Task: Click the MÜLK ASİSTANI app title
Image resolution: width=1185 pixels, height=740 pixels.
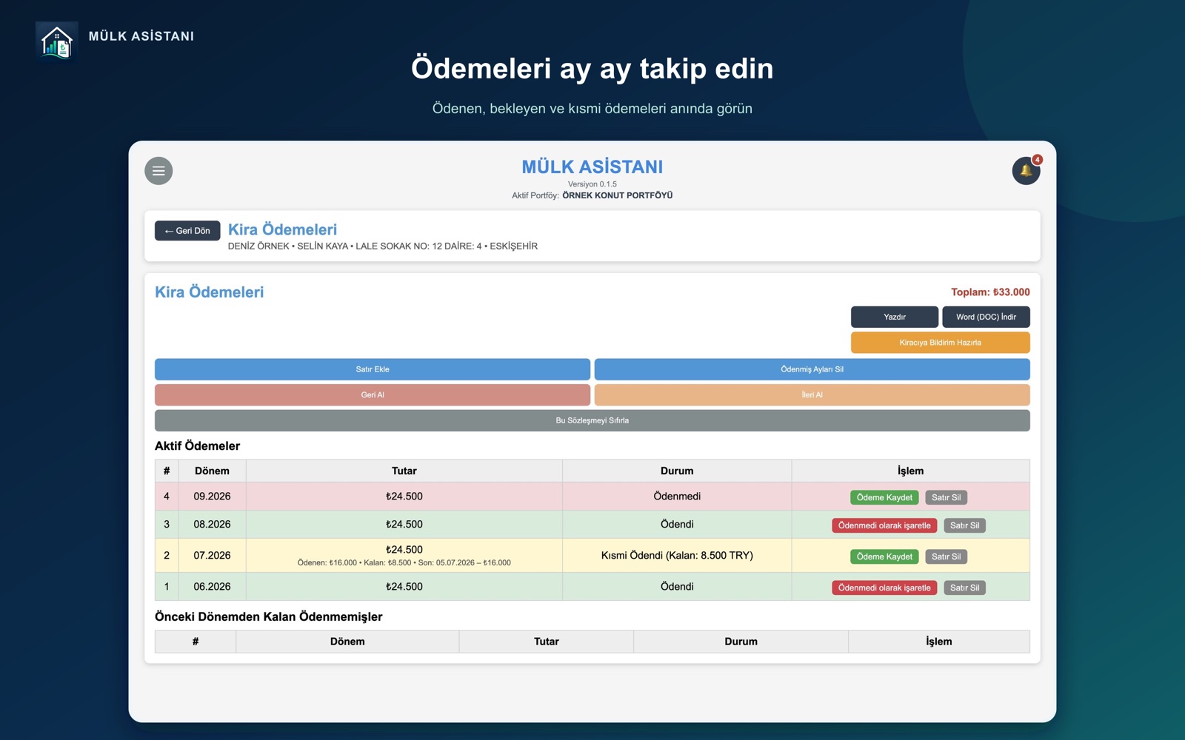Action: coord(592,166)
